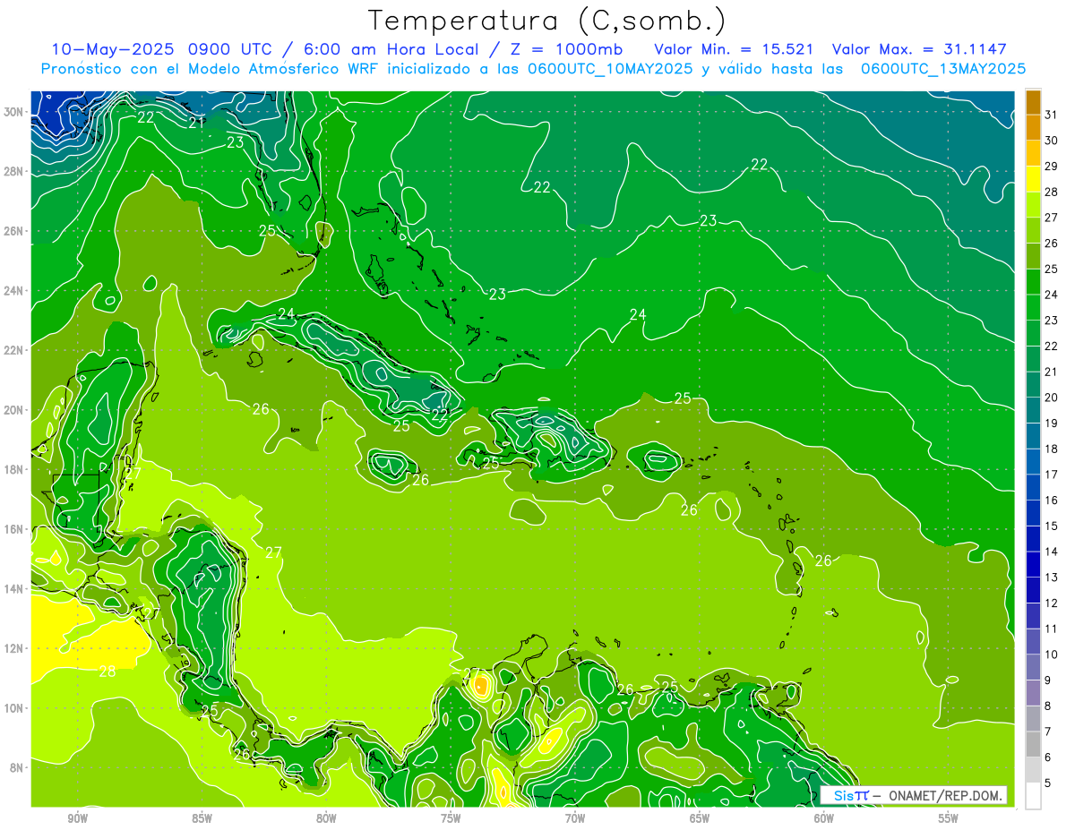
Task: Click the 'SisTT - ONAMET/REP.DOM.' logo box
Action: click(x=913, y=795)
